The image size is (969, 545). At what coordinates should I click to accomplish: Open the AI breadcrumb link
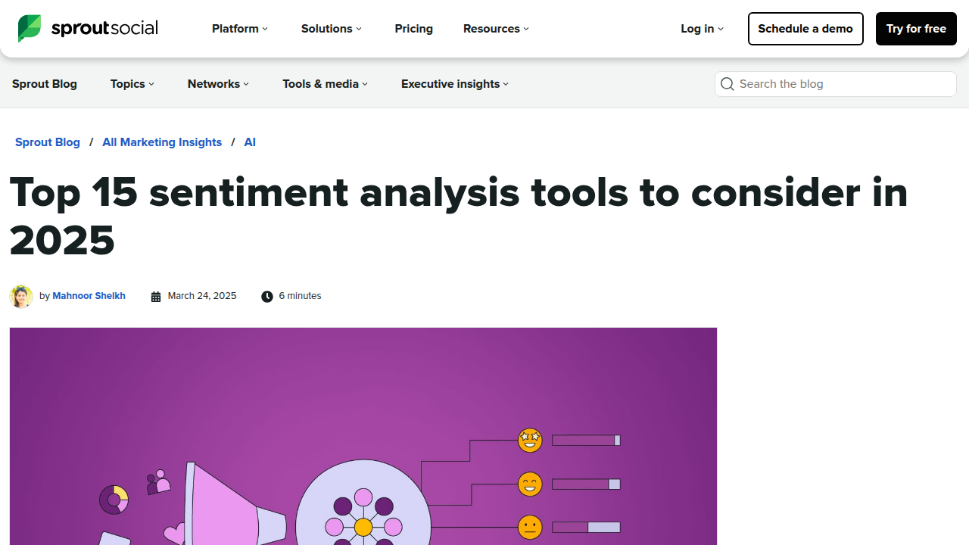point(250,142)
